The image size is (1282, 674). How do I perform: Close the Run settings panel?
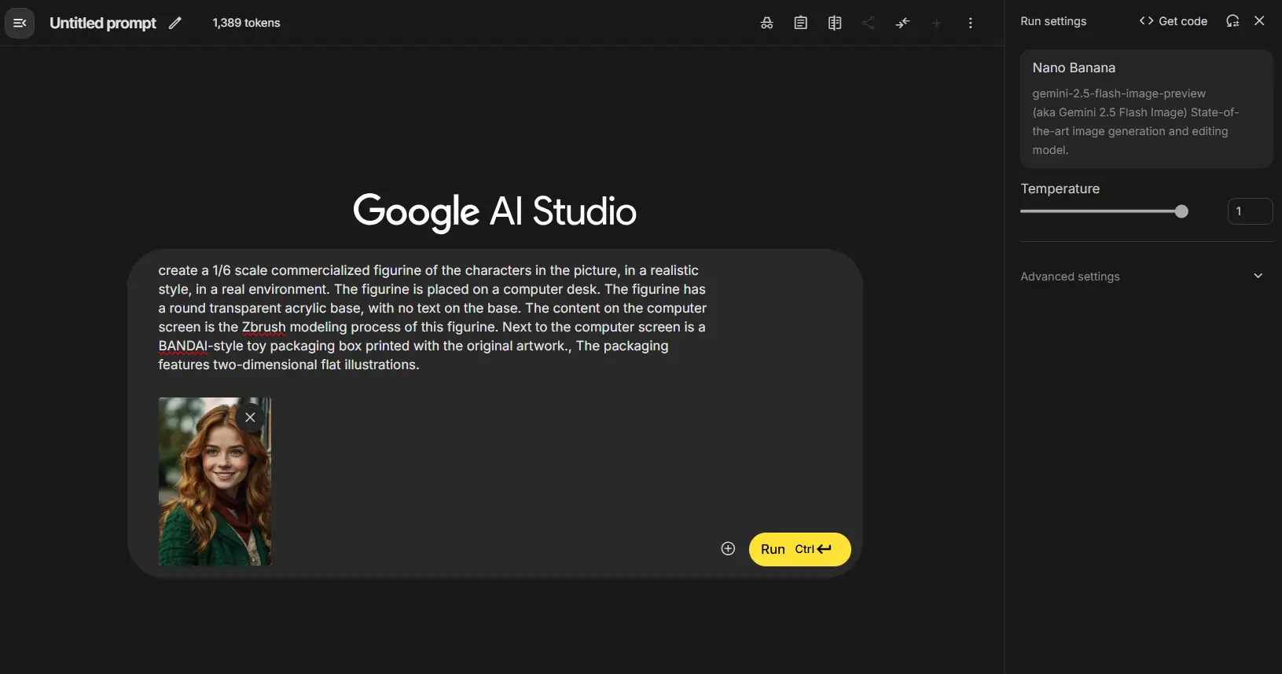click(x=1259, y=21)
